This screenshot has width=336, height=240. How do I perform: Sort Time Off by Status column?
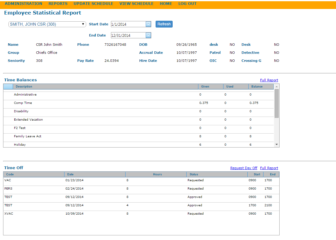pos(217,174)
